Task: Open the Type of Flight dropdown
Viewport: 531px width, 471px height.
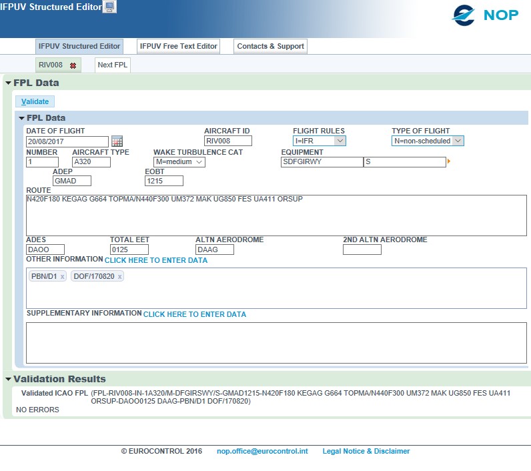Action: (x=428, y=141)
